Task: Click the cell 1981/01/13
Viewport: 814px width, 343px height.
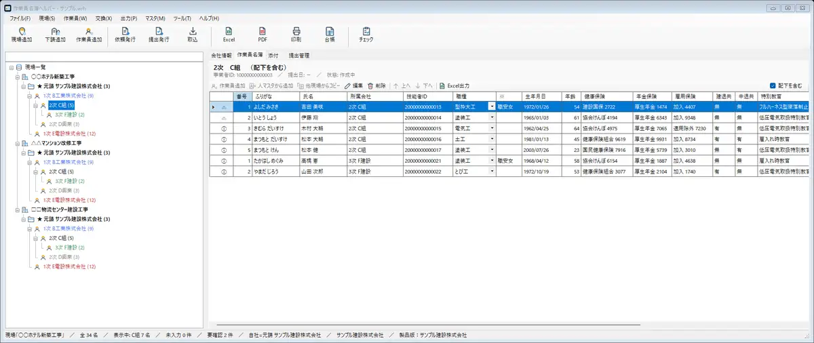Action: 543,139
